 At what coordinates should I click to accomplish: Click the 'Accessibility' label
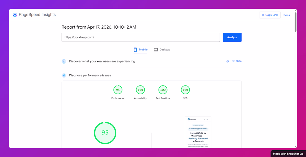pos(140,98)
